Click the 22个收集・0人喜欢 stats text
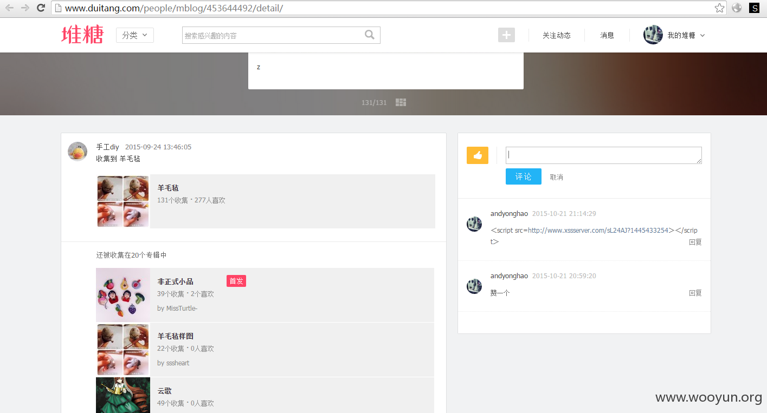The image size is (767, 413). pos(185,349)
